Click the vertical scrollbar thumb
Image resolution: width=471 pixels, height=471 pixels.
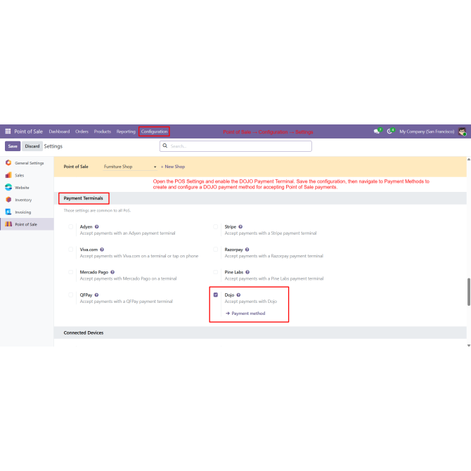pos(469,292)
